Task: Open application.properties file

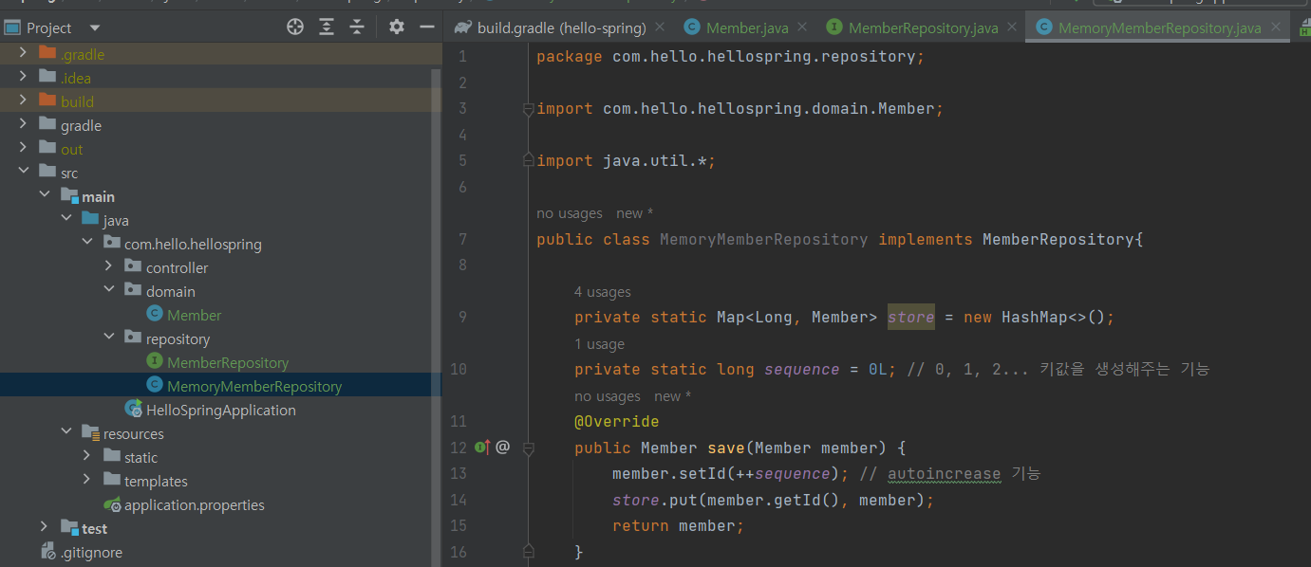Action: pos(194,504)
